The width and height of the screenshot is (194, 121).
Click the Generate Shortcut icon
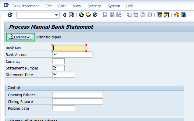coord(166,15)
